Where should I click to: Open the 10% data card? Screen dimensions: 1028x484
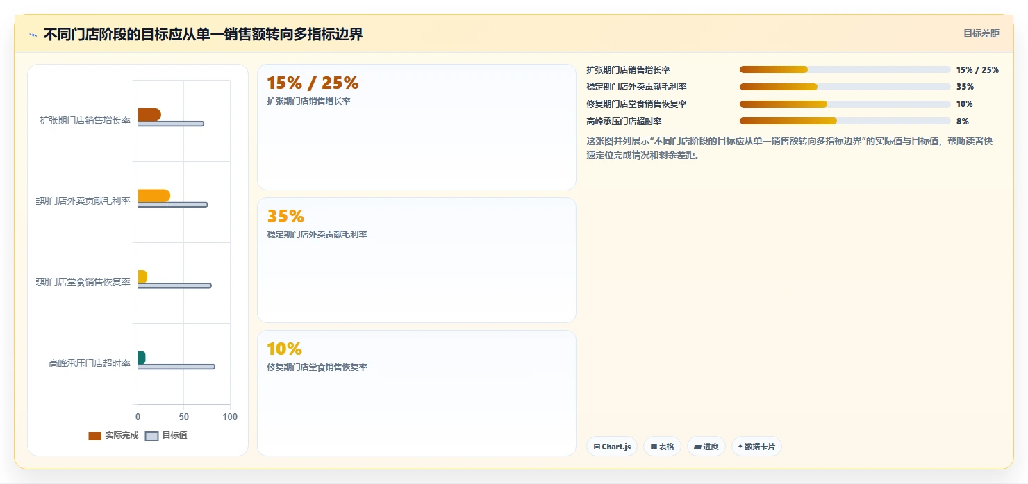pos(417,393)
